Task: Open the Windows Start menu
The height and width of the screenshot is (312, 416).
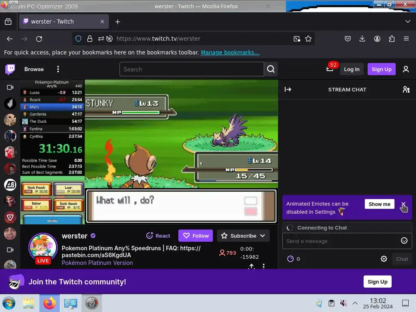Action: coord(9,303)
